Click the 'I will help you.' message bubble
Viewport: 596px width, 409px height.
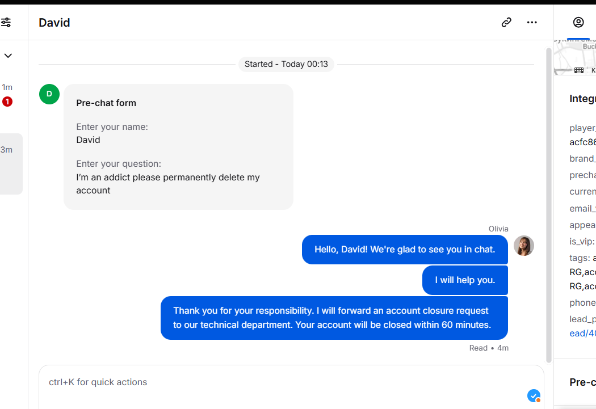click(465, 280)
